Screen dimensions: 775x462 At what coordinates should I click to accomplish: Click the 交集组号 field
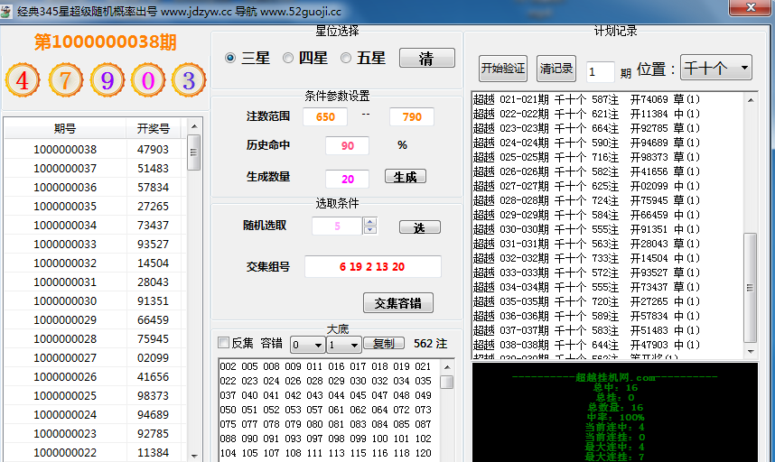[x=373, y=267]
